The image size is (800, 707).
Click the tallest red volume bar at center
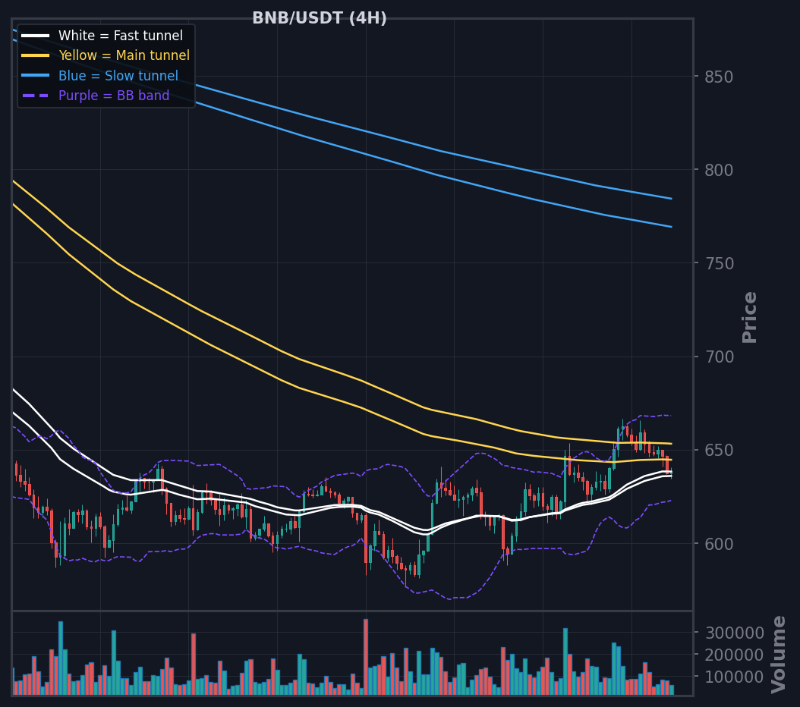366,657
